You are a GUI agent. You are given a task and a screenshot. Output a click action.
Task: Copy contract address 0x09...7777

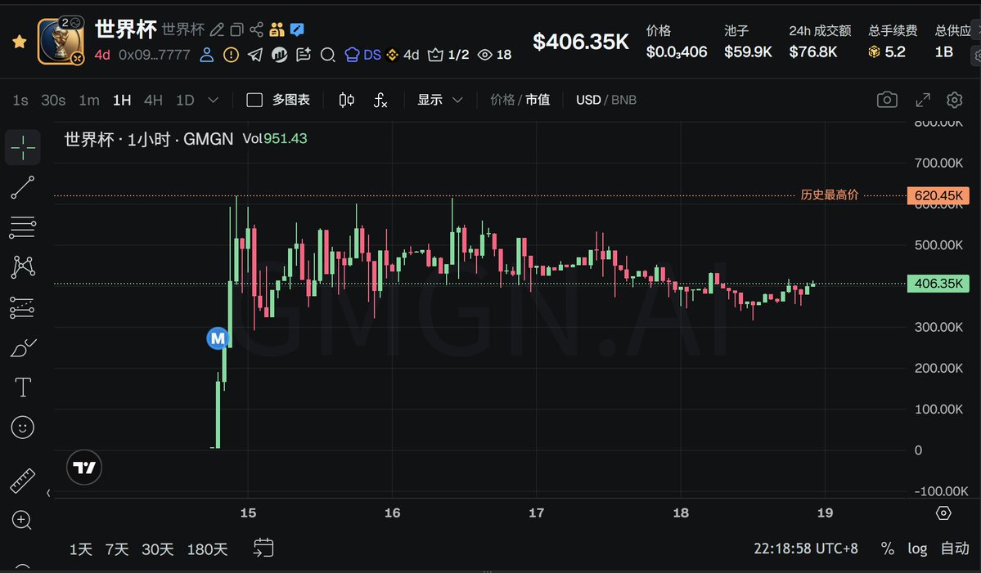[x=155, y=55]
